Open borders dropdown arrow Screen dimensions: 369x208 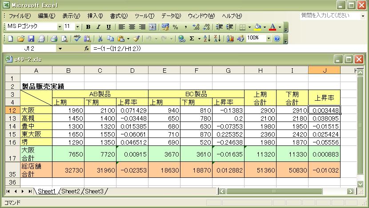(249, 27)
